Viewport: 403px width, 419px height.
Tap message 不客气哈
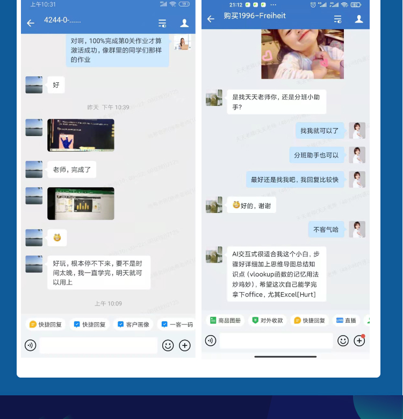(326, 230)
